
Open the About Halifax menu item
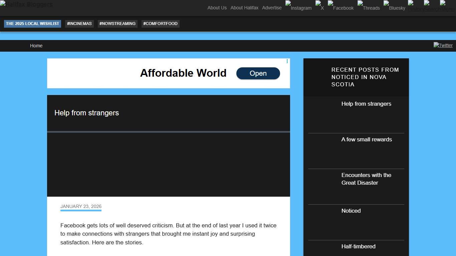(244, 8)
